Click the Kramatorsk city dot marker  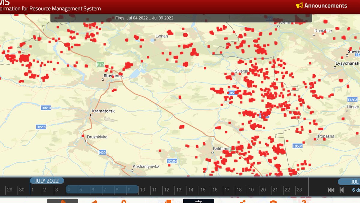pyautogui.click(x=91, y=115)
